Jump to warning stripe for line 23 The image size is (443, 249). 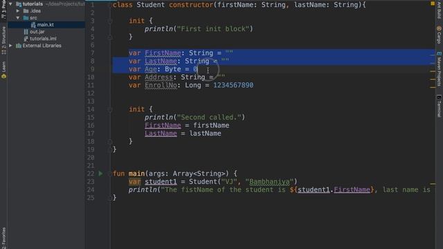tap(433, 184)
